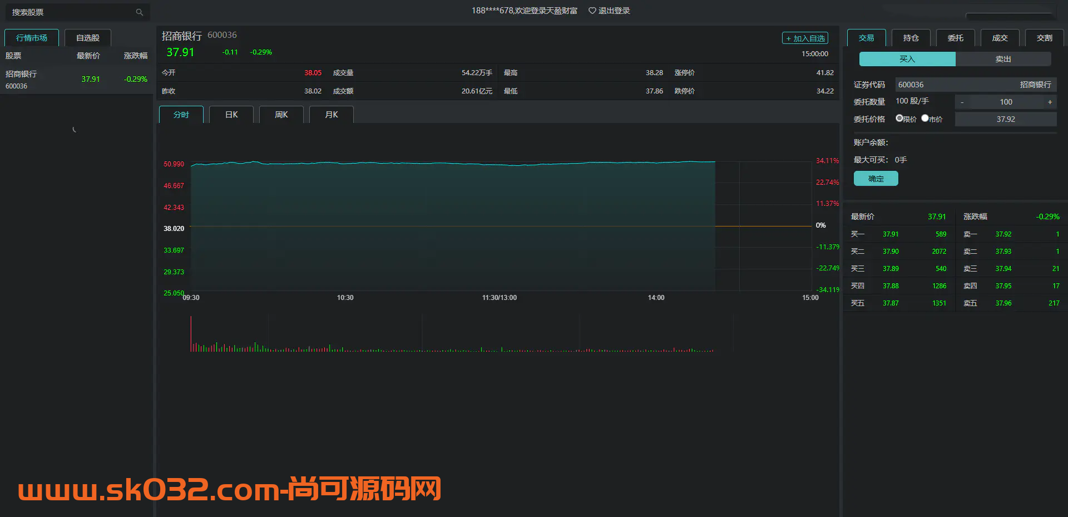Open the 持仓 panel tab
Viewport: 1068px width, 517px height.
point(911,38)
